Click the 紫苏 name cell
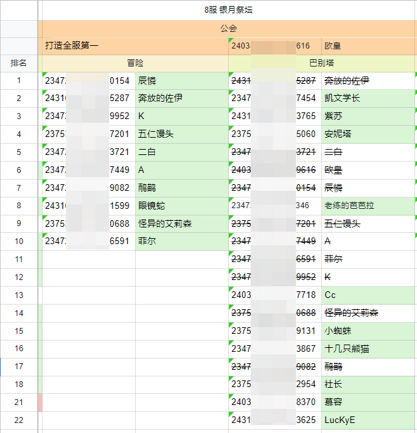The image size is (417, 433). point(367,116)
